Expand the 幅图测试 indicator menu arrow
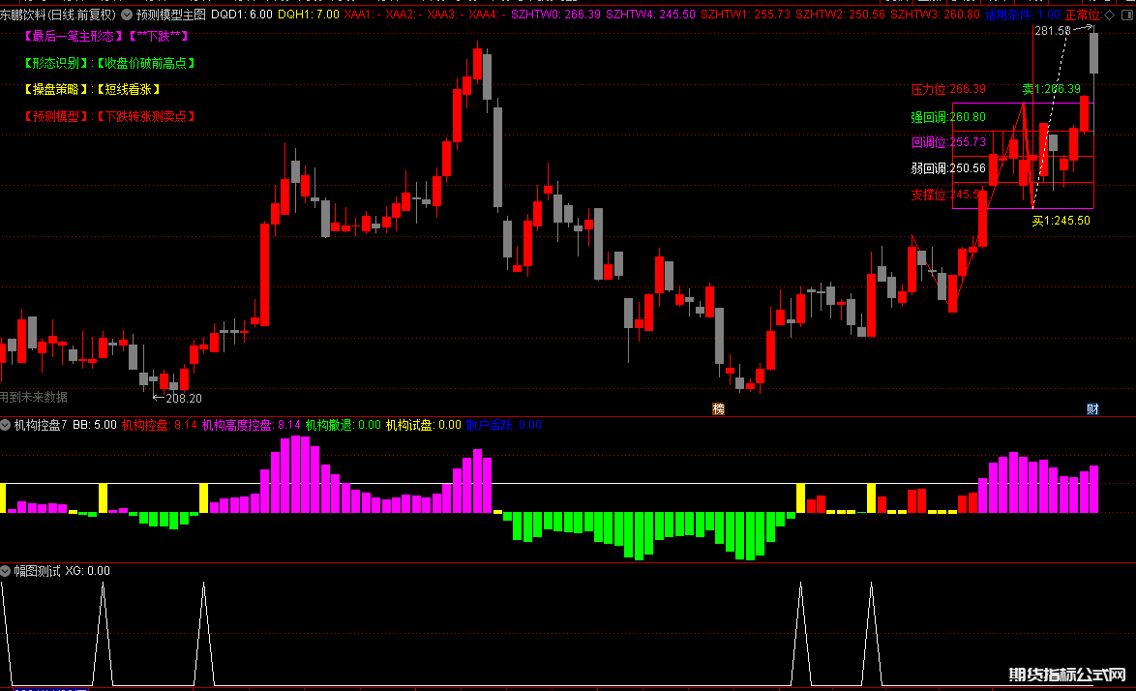This screenshot has width=1136, height=691. tap(5, 571)
